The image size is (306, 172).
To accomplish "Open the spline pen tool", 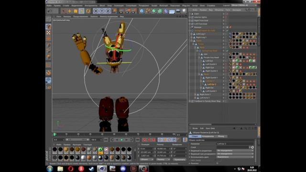I will (148, 11).
